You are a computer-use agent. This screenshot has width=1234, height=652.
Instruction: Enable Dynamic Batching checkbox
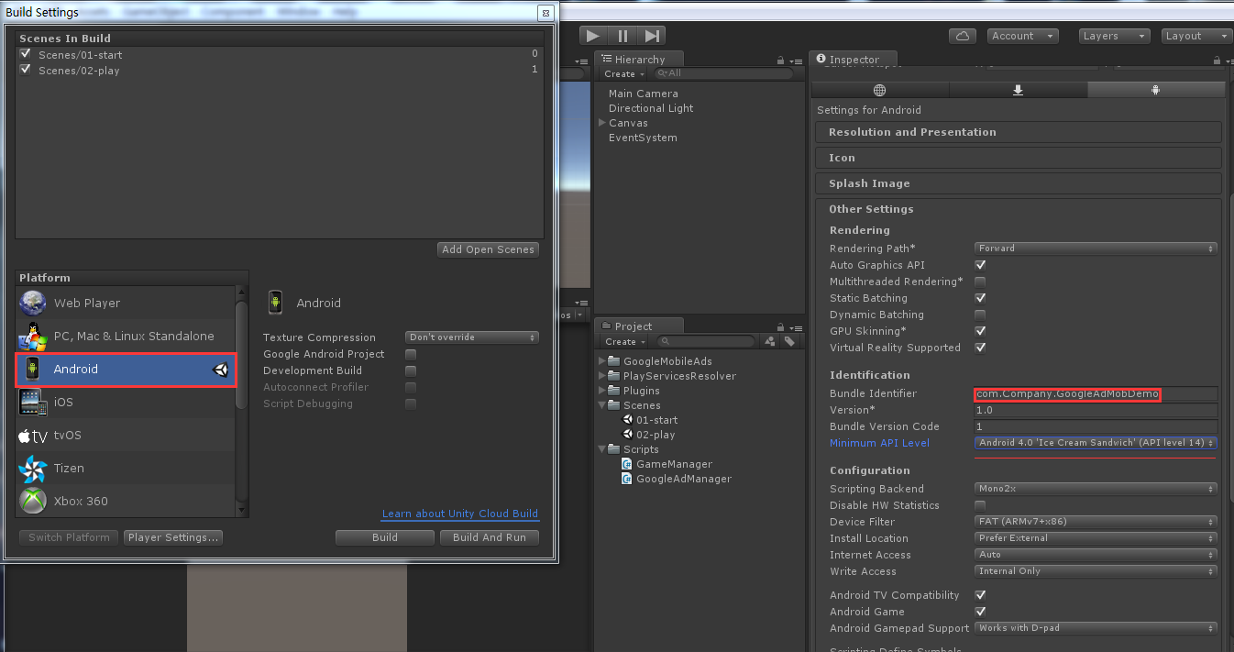(980, 315)
